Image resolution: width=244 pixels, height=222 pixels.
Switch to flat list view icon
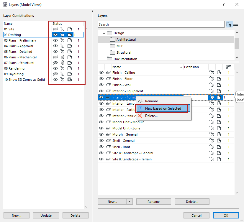(x=236, y=24)
